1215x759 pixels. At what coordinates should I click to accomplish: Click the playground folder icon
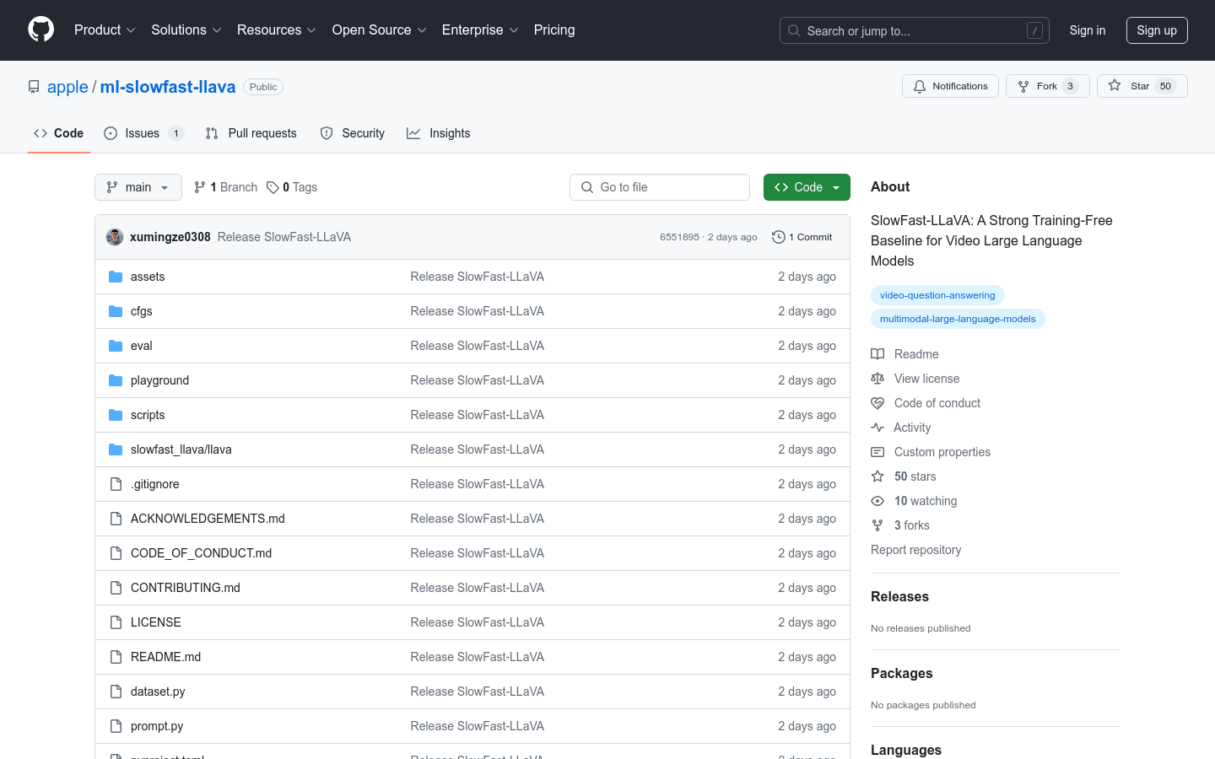click(x=116, y=380)
